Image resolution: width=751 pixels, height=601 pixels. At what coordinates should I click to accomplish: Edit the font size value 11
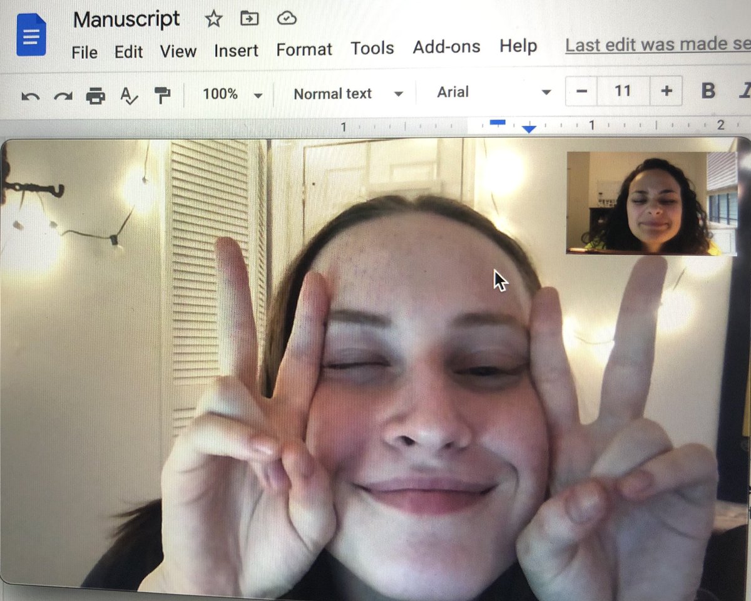click(x=623, y=91)
